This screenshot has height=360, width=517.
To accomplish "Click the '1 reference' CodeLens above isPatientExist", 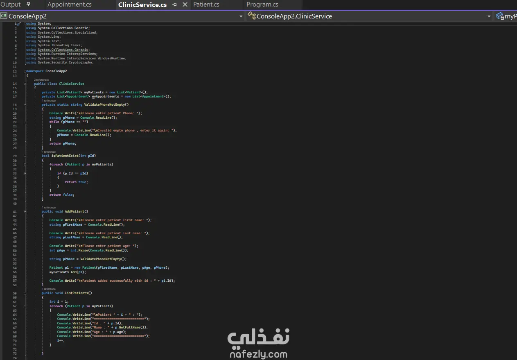I will [48, 152].
